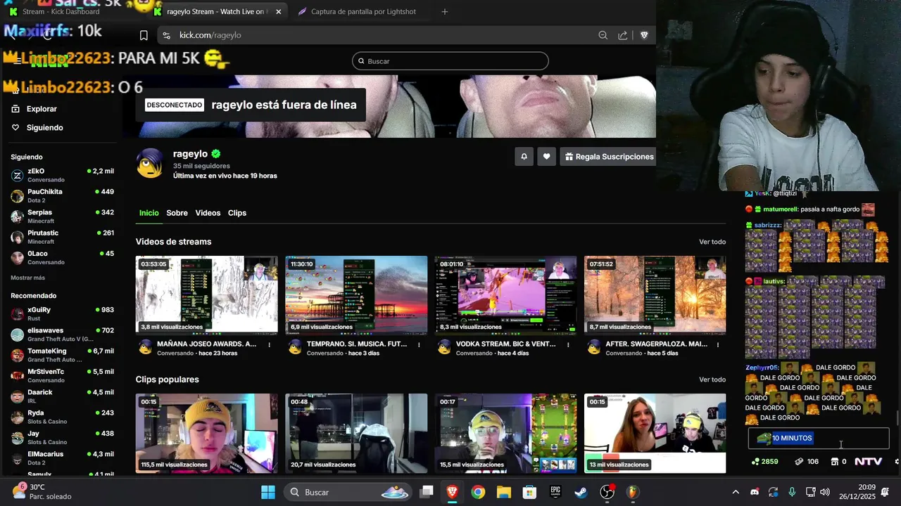
Task: Select the Clips channel tab
Action: point(237,213)
